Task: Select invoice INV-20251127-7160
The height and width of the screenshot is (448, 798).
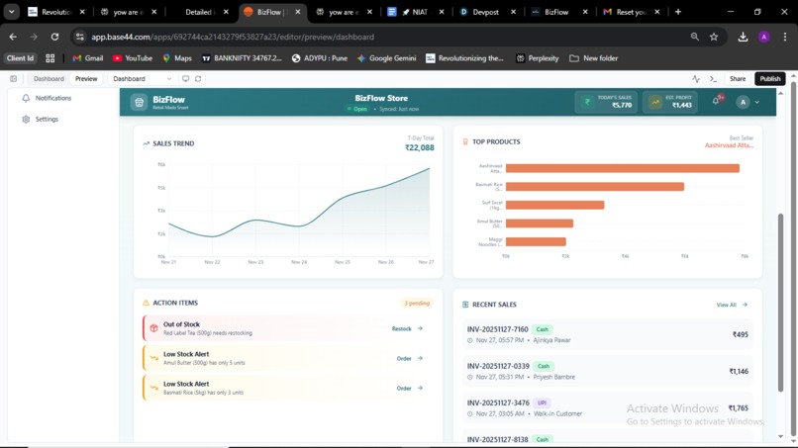Action: pos(608,334)
